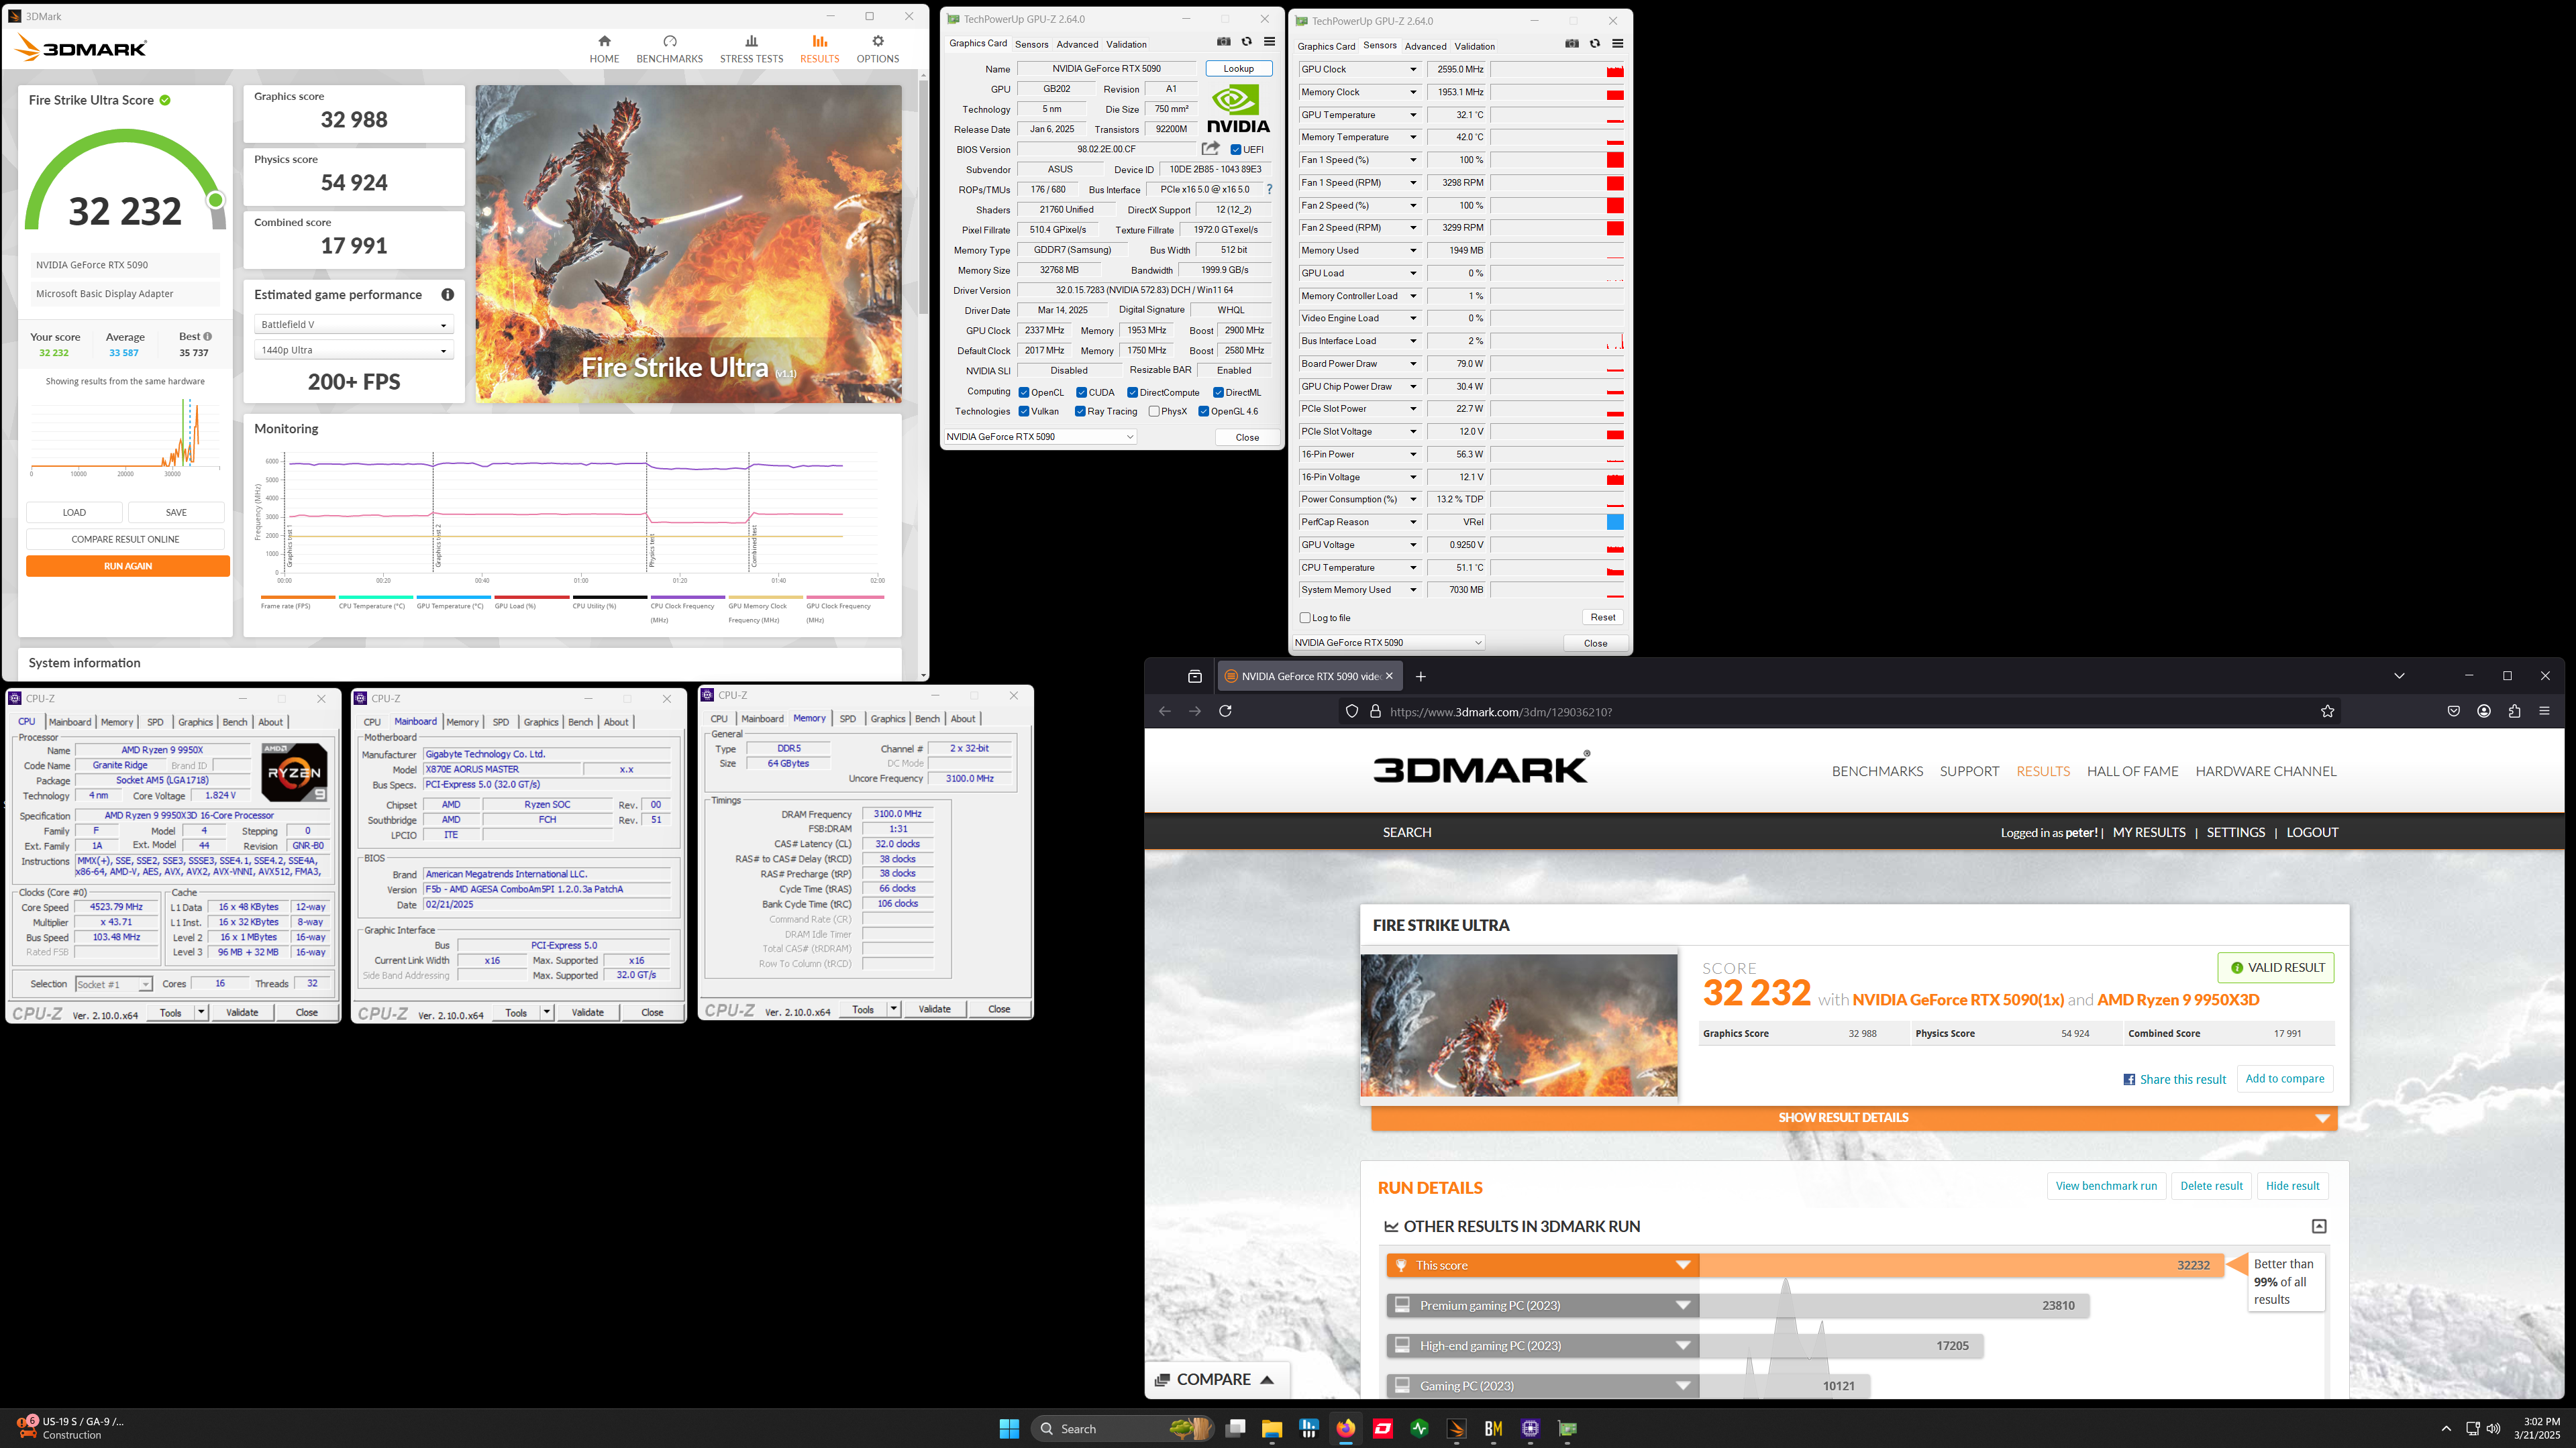Click the GPU-Z screenshot camera icon in Graphics Card window
The width and height of the screenshot is (2576, 1448).
(x=1223, y=42)
